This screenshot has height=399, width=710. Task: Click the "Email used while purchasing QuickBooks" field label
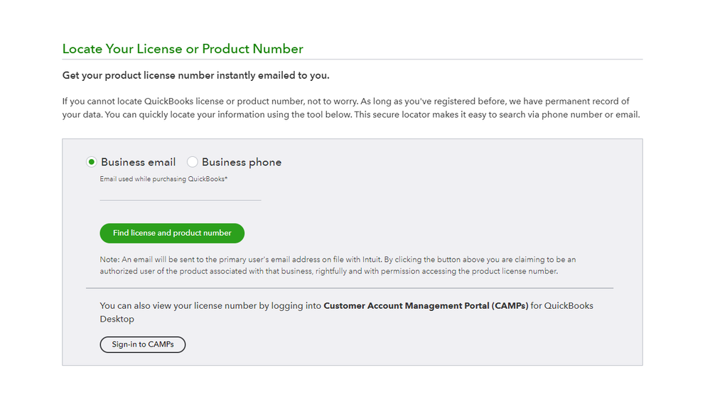[x=162, y=179]
